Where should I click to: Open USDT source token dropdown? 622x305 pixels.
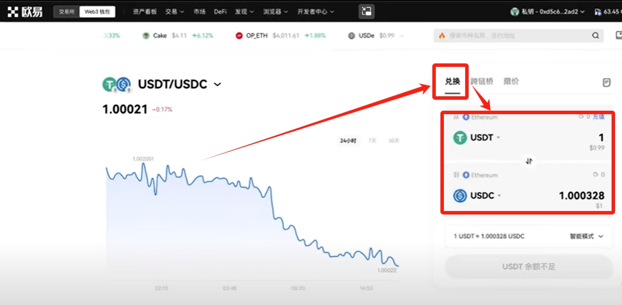[x=476, y=138]
